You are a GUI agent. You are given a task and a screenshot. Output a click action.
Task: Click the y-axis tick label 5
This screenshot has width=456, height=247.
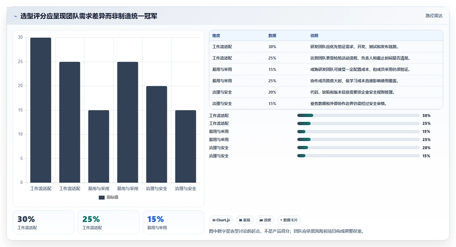[22, 159]
